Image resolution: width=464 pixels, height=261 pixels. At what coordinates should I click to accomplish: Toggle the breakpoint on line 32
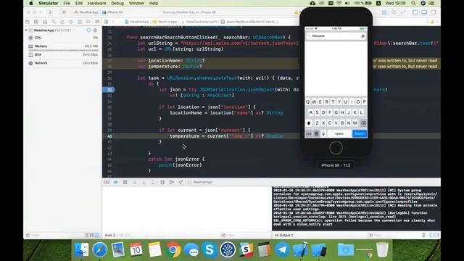[x=109, y=90]
